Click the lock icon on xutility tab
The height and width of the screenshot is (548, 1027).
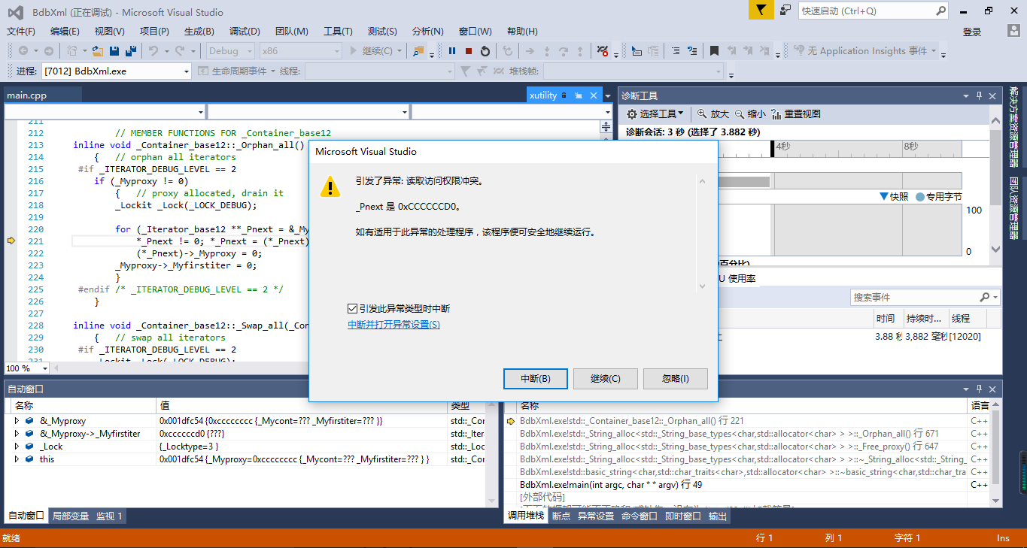pyautogui.click(x=564, y=95)
